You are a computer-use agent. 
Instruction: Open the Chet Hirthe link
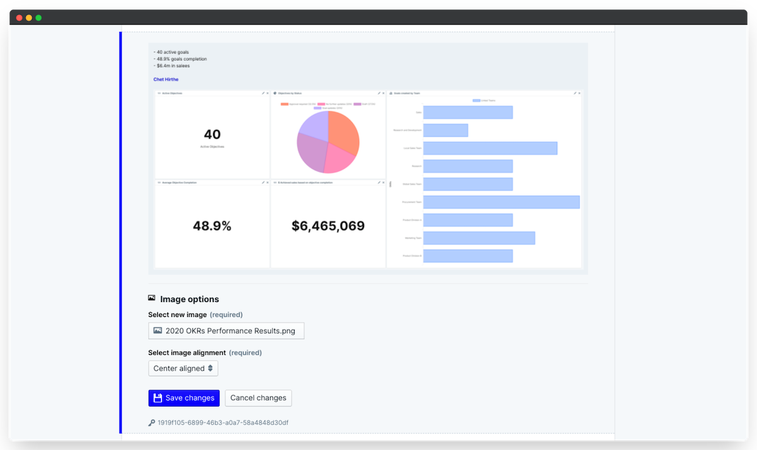(166, 79)
